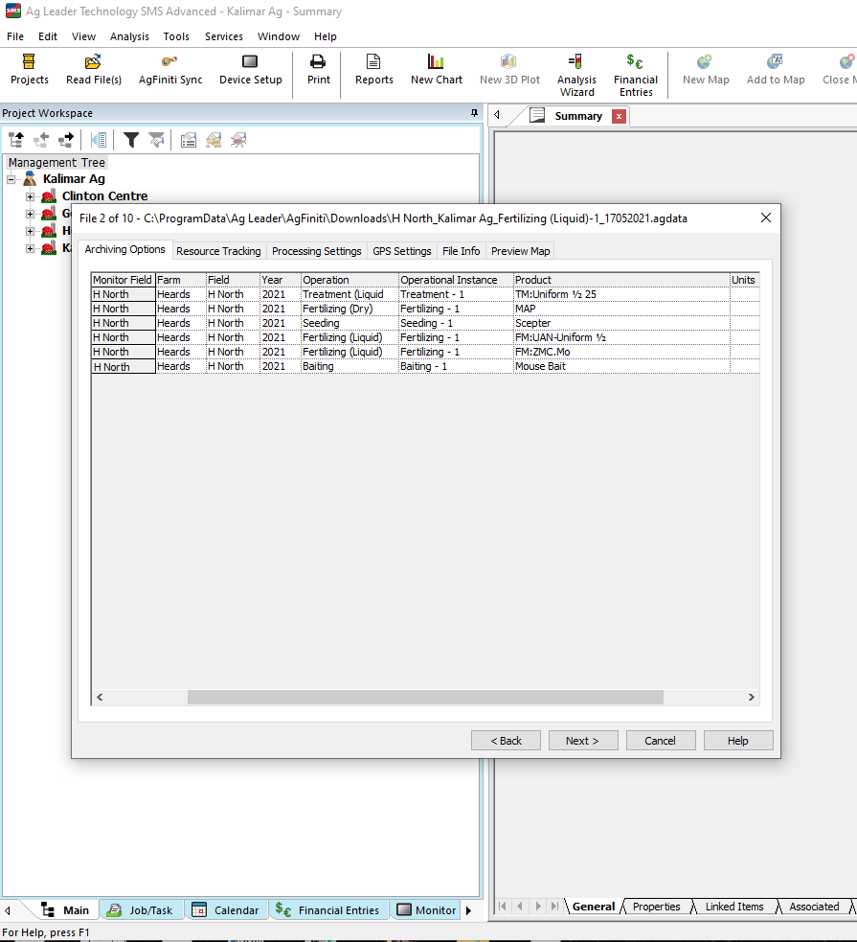Screen dimensions: 857x942
Task: Select the Properties sheet tab
Action: click(656, 907)
